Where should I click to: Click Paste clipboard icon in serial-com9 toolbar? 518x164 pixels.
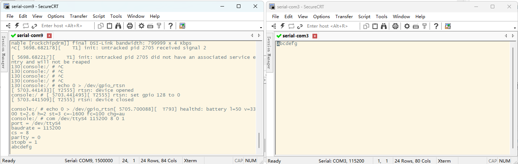tap(109, 26)
